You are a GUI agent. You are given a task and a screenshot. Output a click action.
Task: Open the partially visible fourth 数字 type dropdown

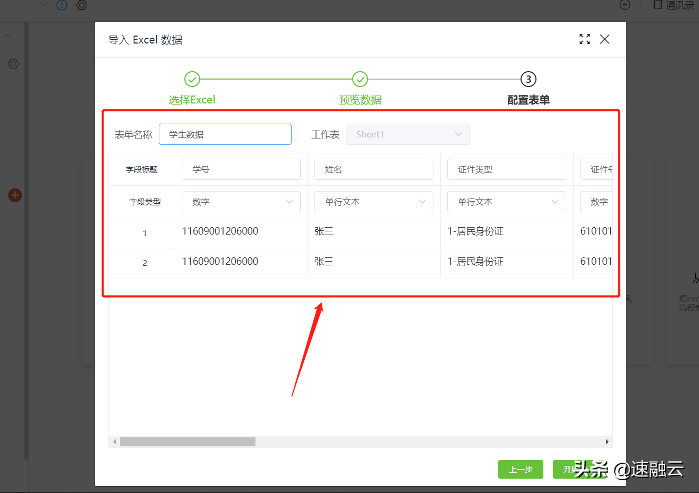[596, 202]
